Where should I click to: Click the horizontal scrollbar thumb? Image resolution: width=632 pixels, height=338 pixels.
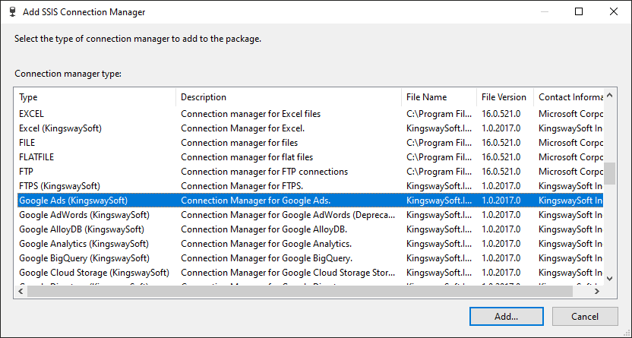(x=300, y=291)
